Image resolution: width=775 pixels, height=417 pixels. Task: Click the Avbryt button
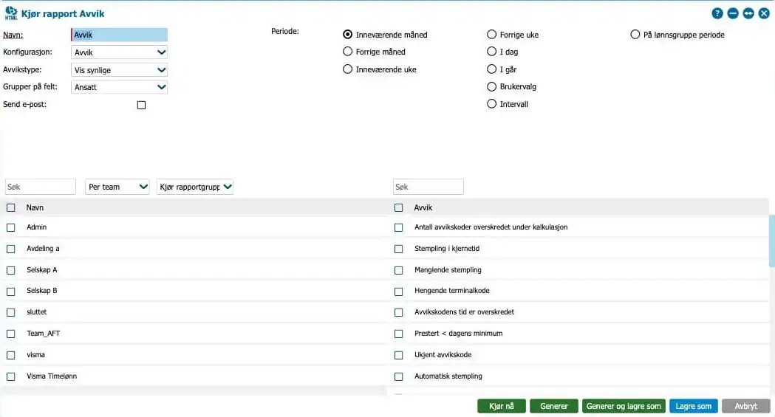coord(746,406)
